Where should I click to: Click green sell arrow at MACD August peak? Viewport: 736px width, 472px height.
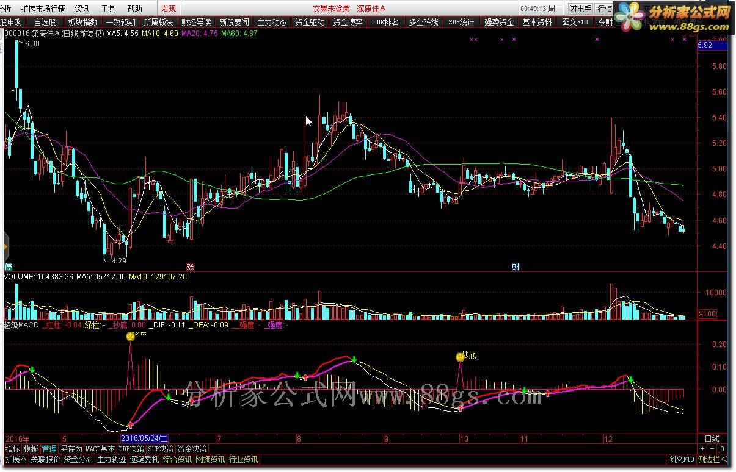[x=354, y=359]
